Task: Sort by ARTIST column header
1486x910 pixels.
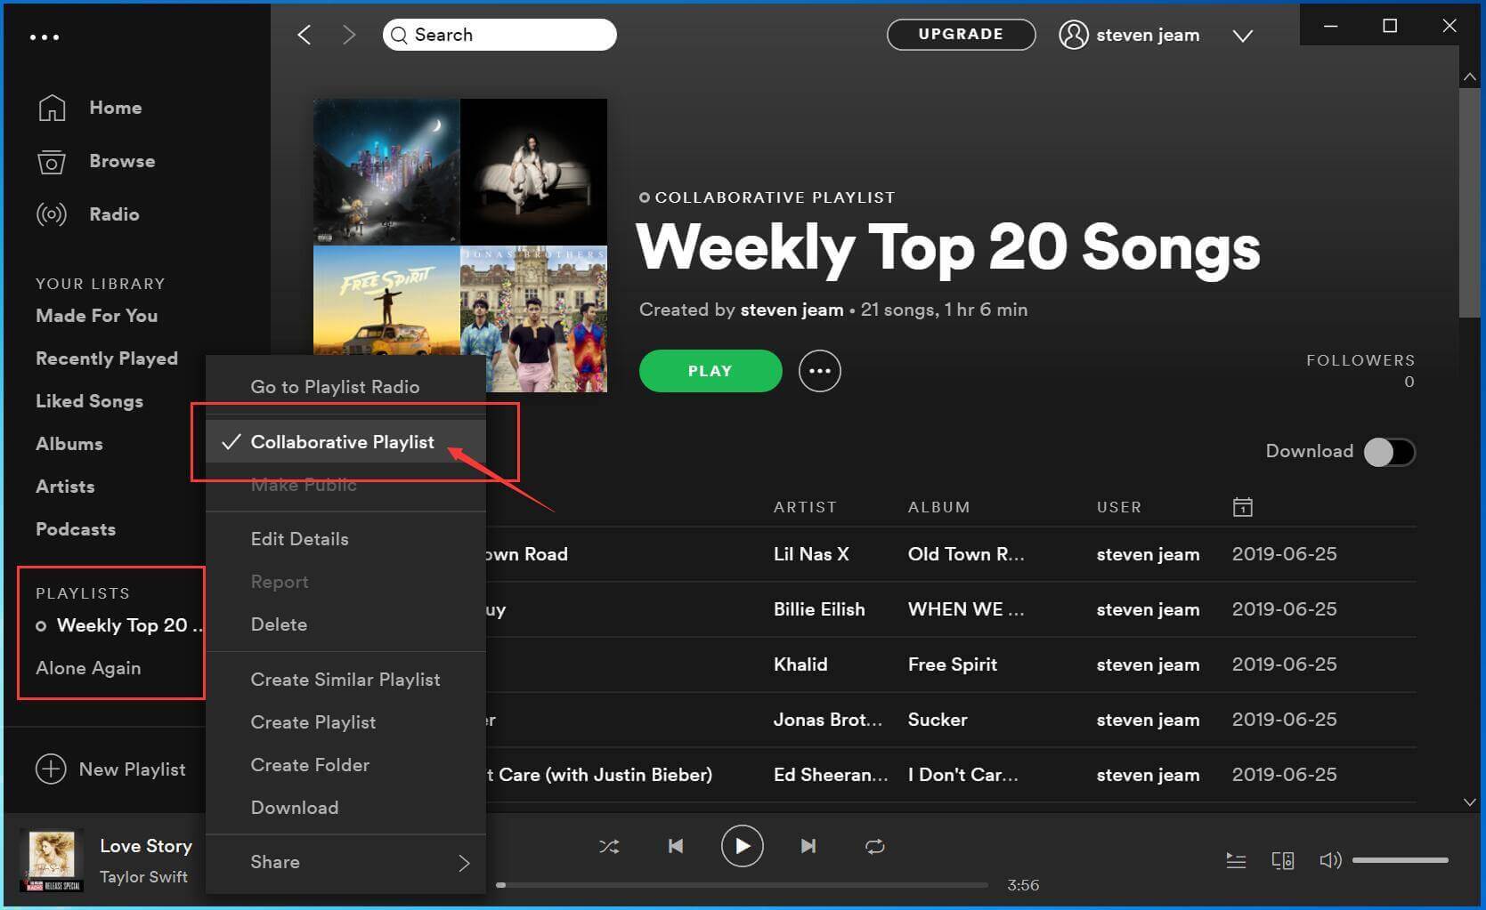Action: coord(805,507)
